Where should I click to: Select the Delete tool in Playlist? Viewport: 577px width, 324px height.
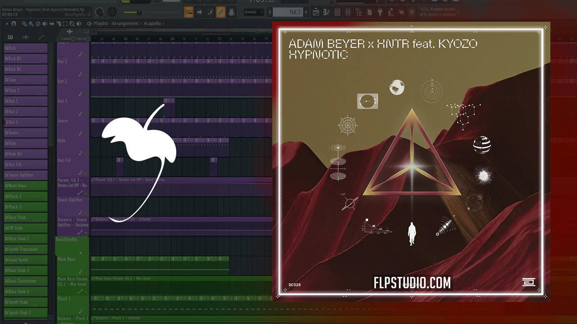click(x=37, y=23)
